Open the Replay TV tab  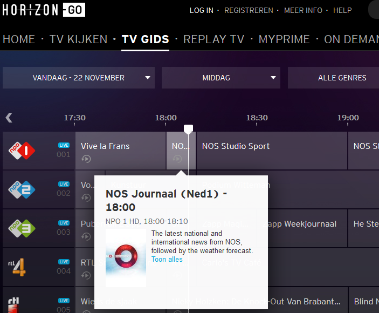[213, 39]
